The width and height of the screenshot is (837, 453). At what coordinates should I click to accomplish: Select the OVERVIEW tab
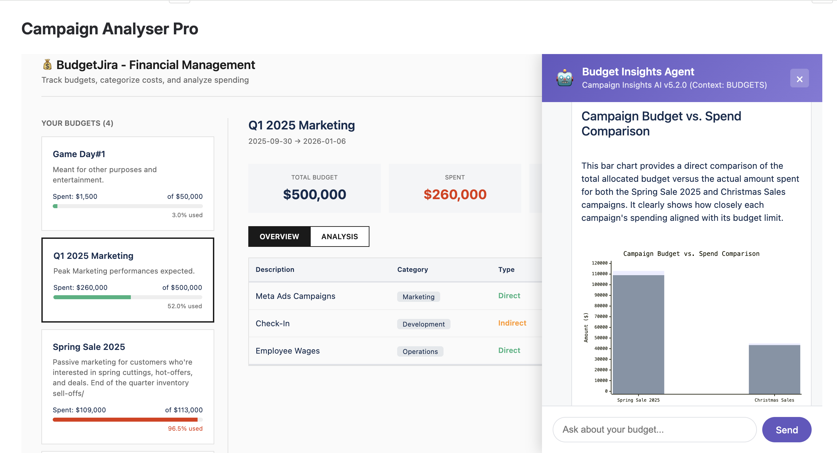[x=279, y=237]
